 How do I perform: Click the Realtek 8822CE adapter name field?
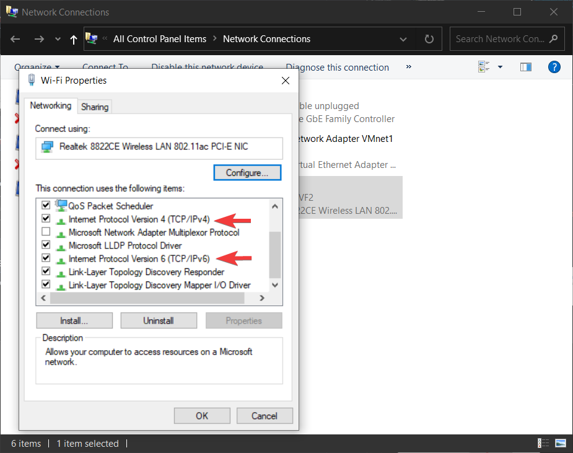(x=159, y=147)
